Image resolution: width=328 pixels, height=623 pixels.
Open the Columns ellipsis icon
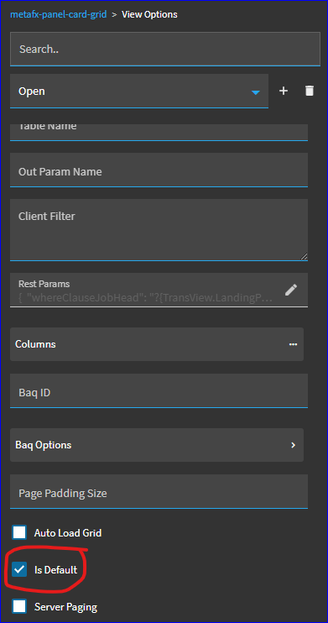[293, 344]
